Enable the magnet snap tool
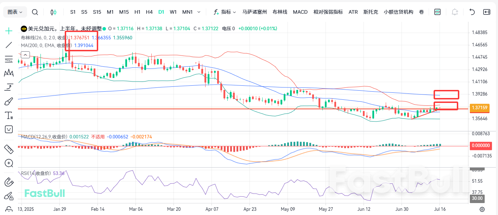498x215 pixels. click(8, 182)
